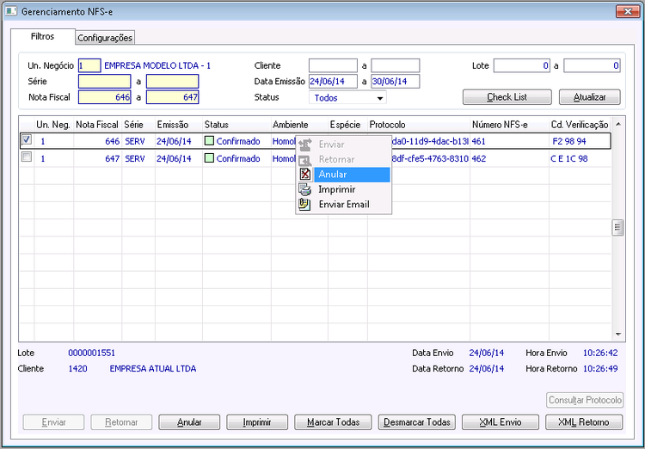The height and width of the screenshot is (449, 645).
Task: Click the red X Anular icon
Action: point(304,175)
